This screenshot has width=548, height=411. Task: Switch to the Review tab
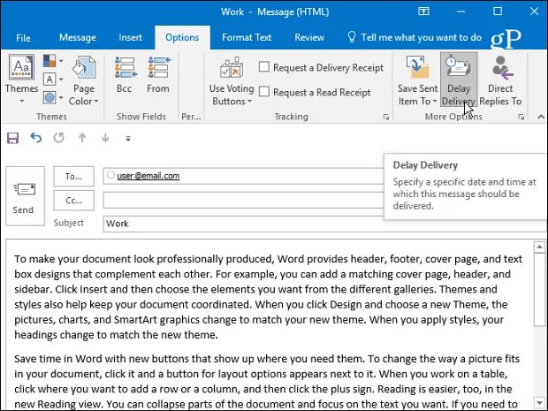pos(309,37)
